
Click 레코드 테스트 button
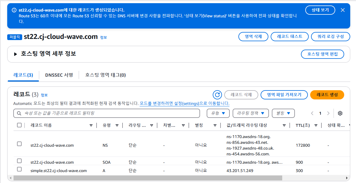pyautogui.click(x=290, y=37)
